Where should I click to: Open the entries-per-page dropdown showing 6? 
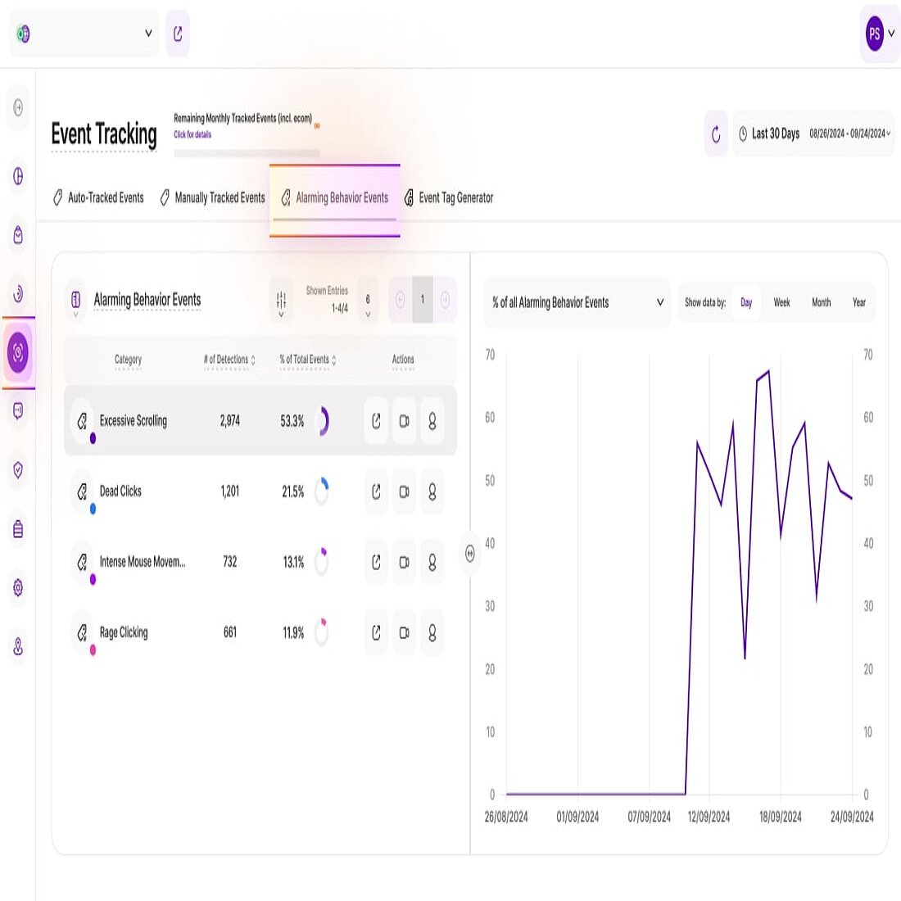tap(367, 300)
